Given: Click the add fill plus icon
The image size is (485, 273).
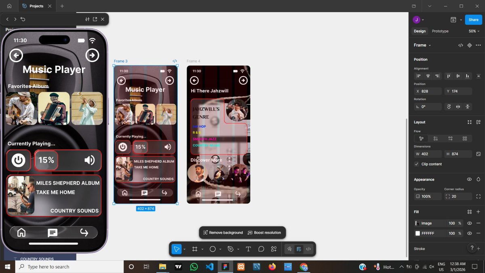Looking at the screenshot, I should click(479, 212).
